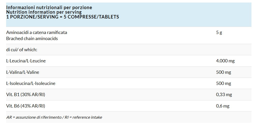Click the empty value cell beside "di cui/ of which:"

[x=231, y=50]
